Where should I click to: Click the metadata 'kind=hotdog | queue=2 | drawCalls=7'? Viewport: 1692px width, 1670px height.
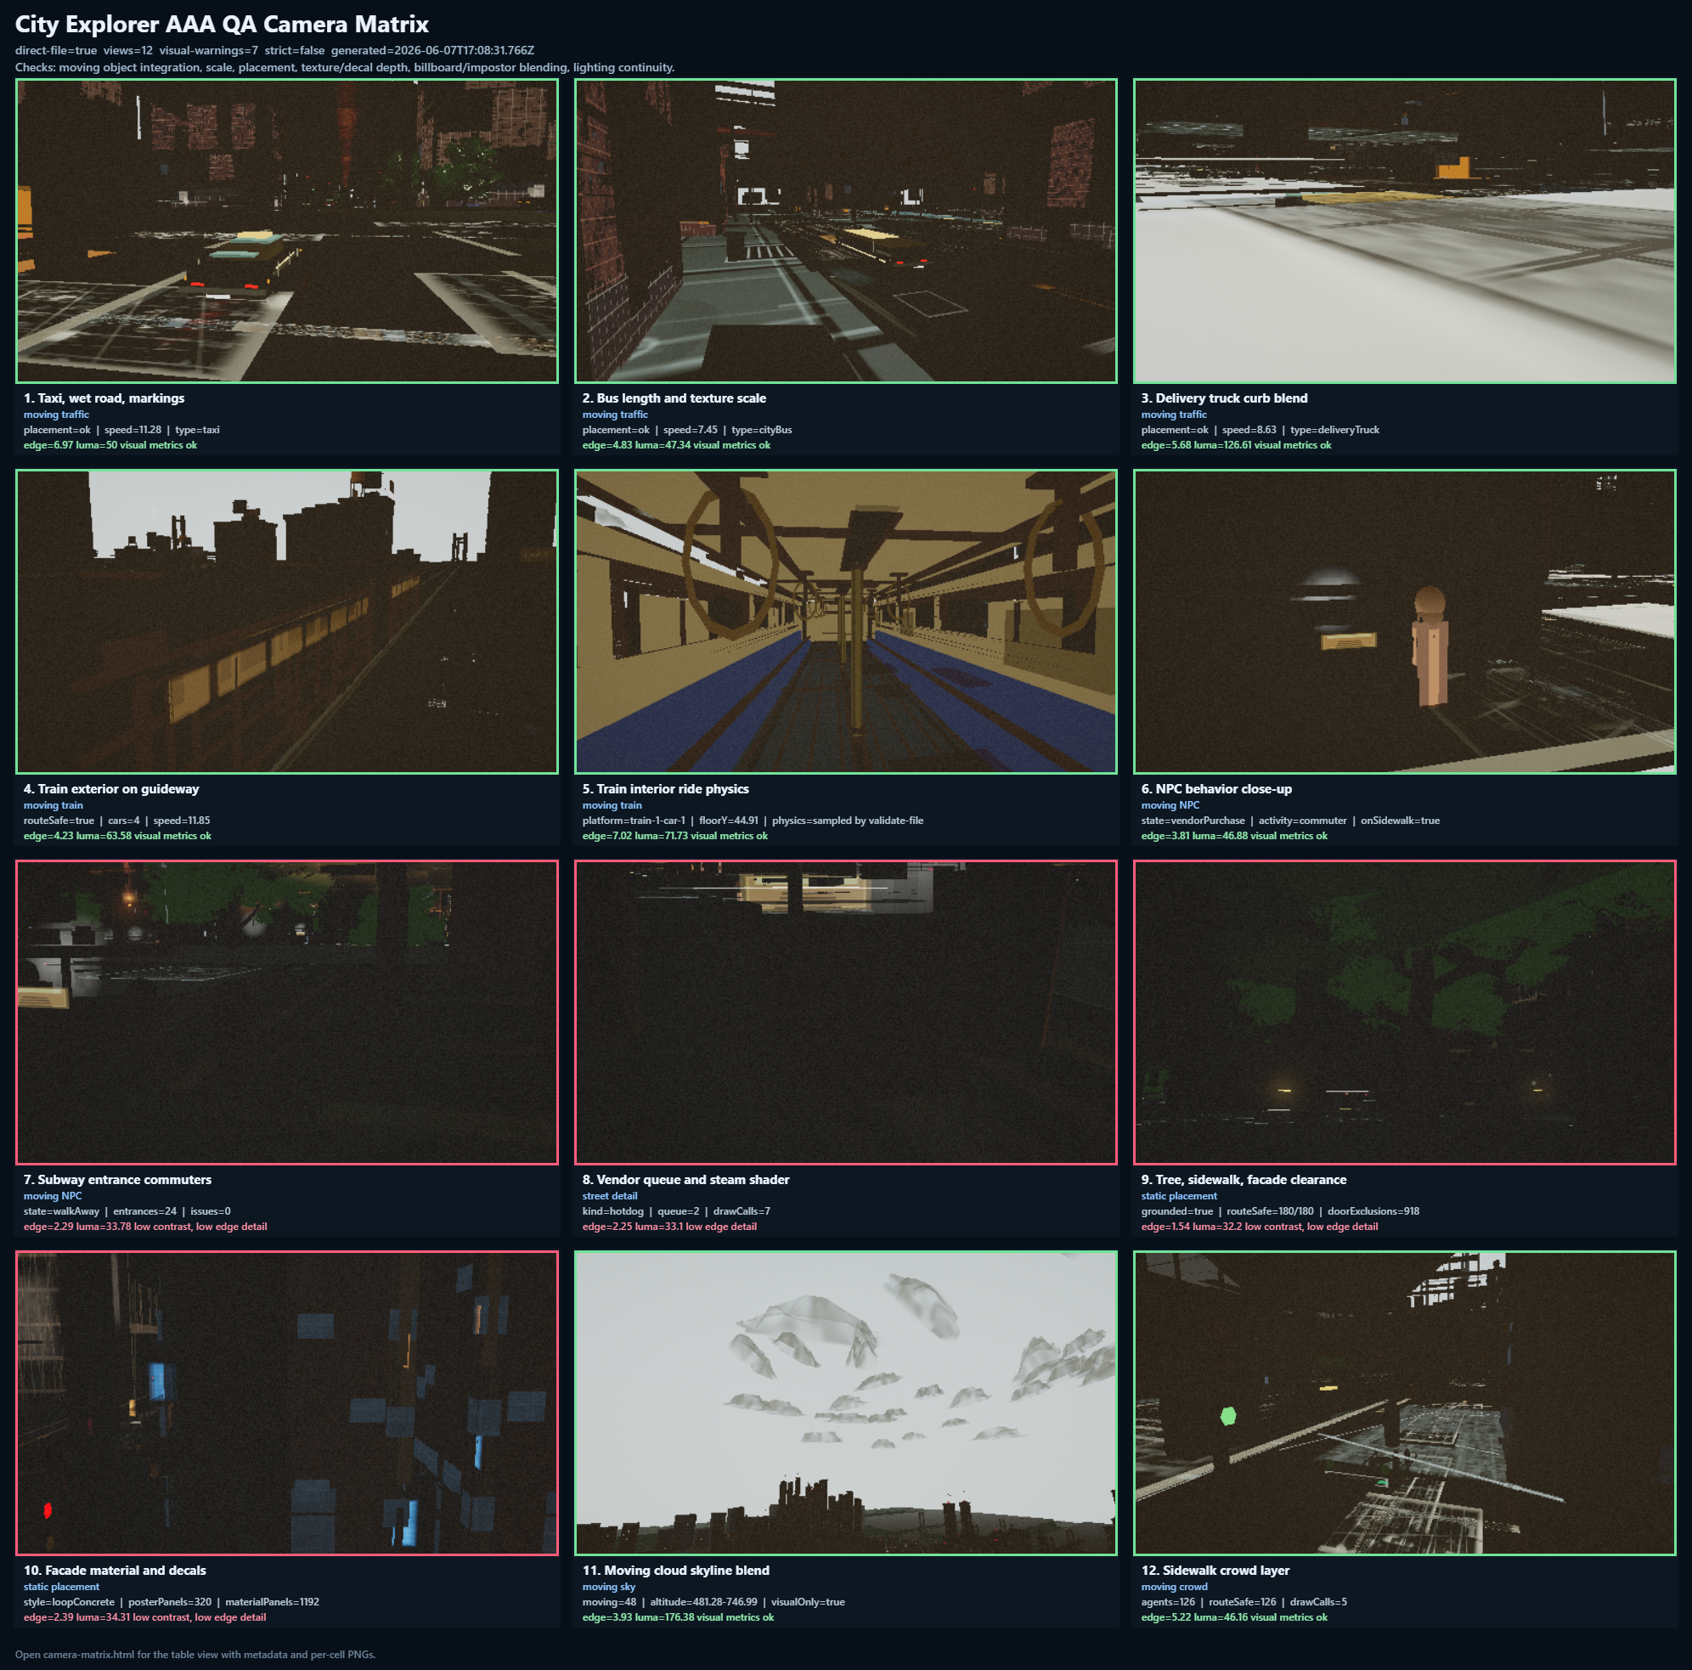click(676, 1211)
